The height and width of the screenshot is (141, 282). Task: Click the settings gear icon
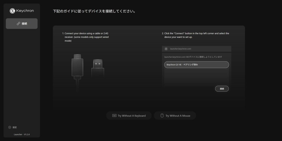[10, 127]
